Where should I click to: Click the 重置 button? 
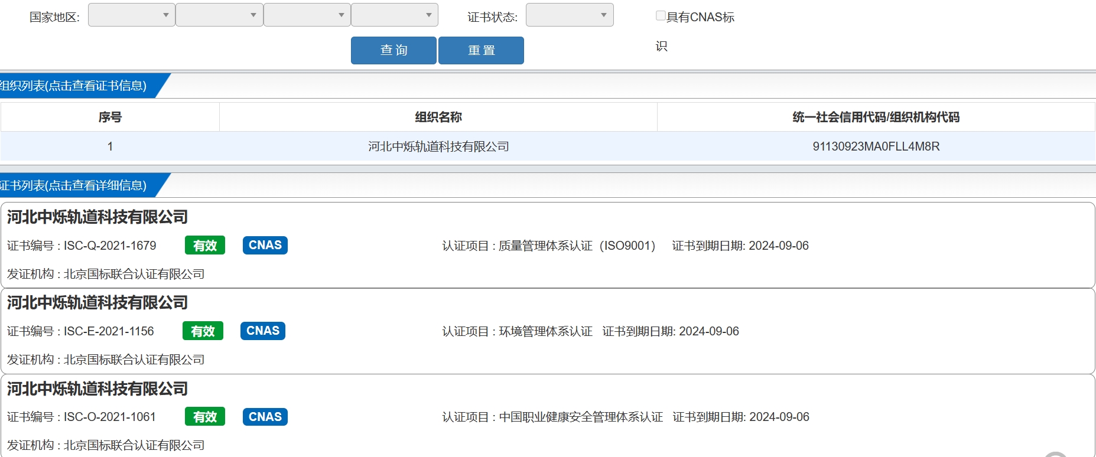pos(481,50)
